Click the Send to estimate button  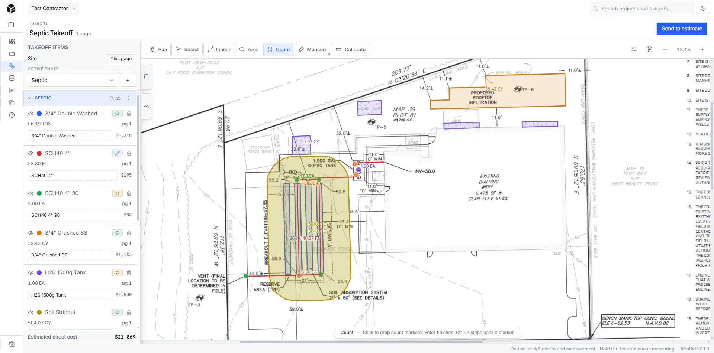pos(682,29)
